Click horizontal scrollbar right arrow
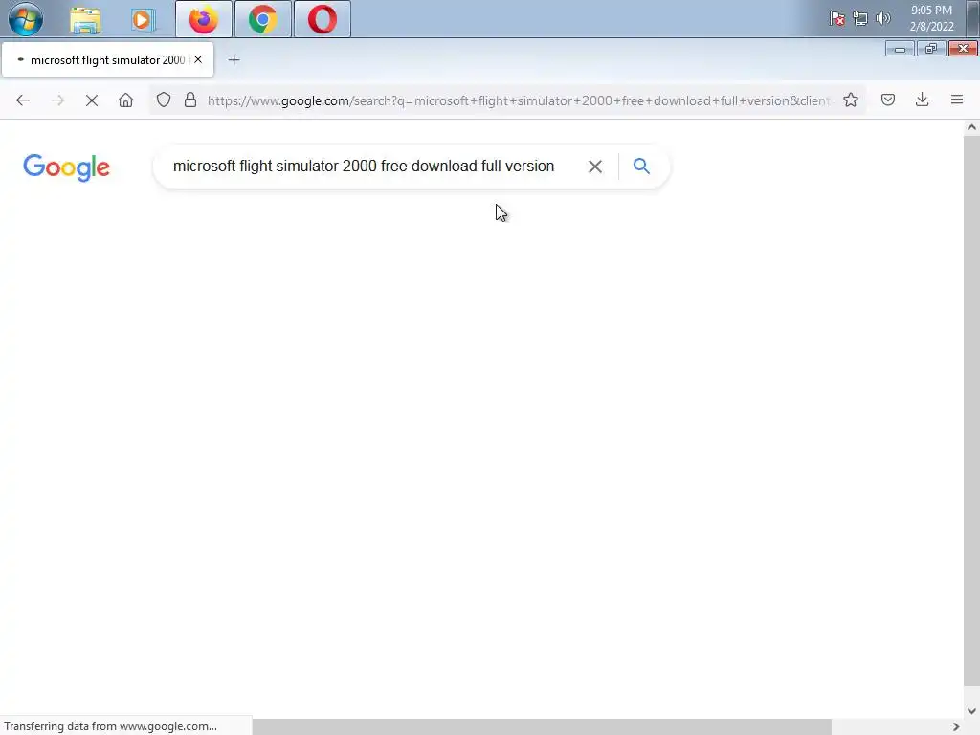 click(956, 727)
